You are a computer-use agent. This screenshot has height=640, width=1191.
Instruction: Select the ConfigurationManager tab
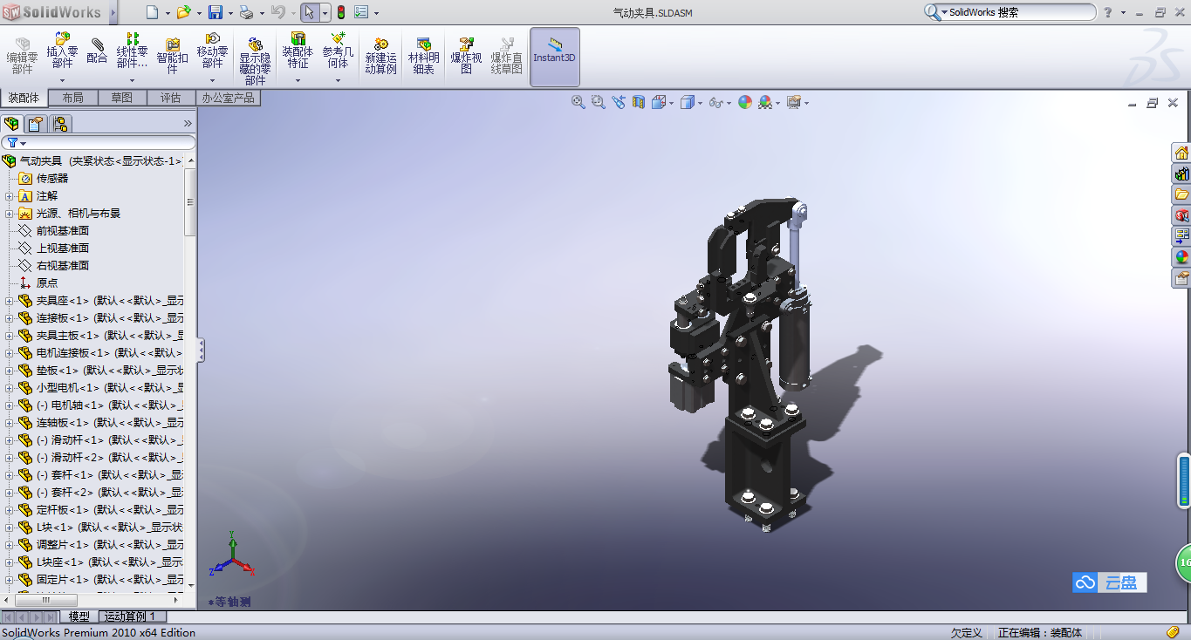pyautogui.click(x=60, y=124)
